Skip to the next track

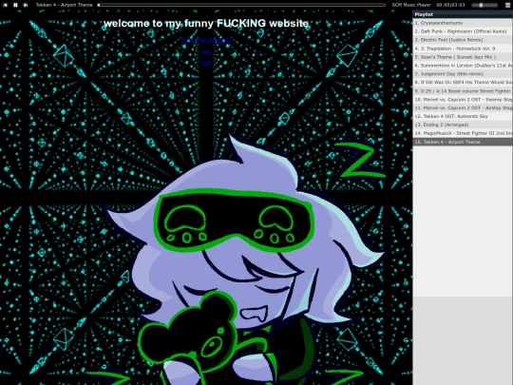(x=26, y=5)
